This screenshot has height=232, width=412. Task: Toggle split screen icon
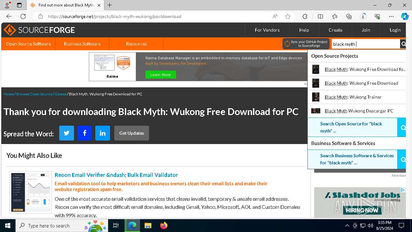pyautogui.click(x=320, y=16)
